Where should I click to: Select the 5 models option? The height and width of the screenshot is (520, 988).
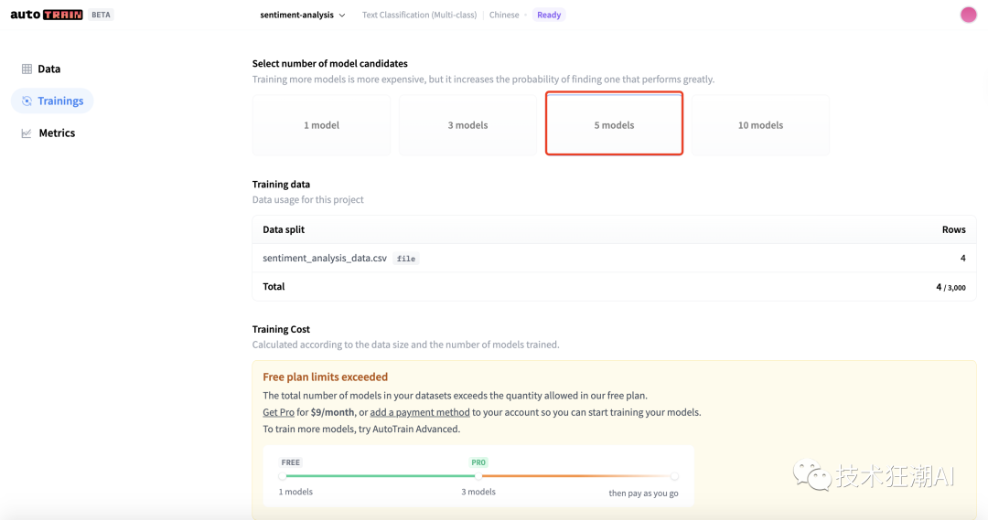615,123
